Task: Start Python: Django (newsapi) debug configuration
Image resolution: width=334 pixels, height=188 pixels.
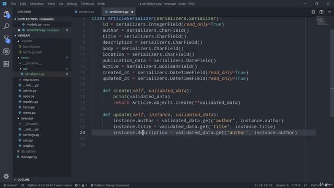Action: pos(110,185)
